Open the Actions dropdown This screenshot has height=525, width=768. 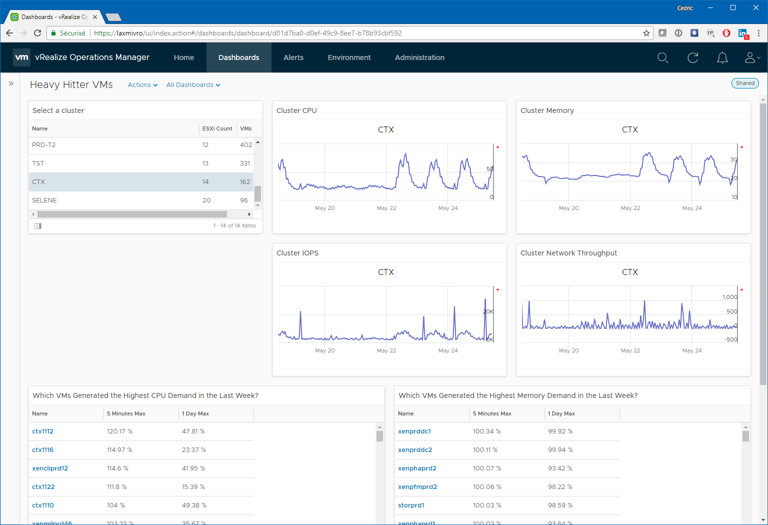point(142,85)
